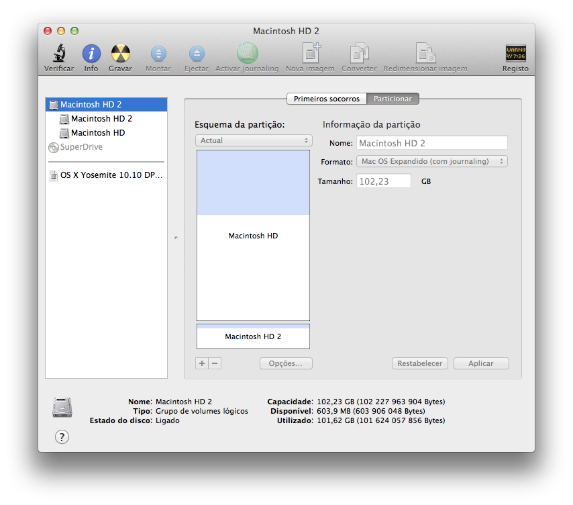This screenshot has width=573, height=505.
Task: Select Macintosh HD volume in sidebar
Action: click(106, 133)
